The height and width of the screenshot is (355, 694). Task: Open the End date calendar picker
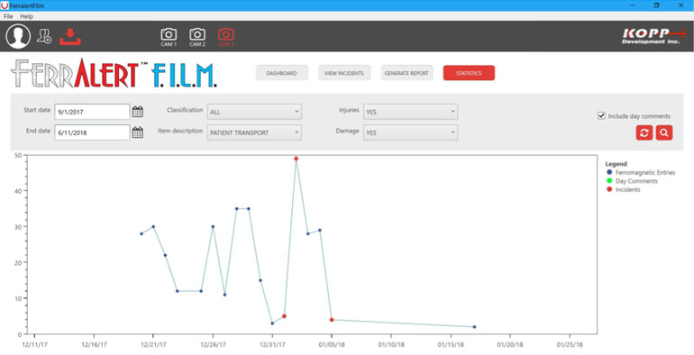pyautogui.click(x=138, y=132)
